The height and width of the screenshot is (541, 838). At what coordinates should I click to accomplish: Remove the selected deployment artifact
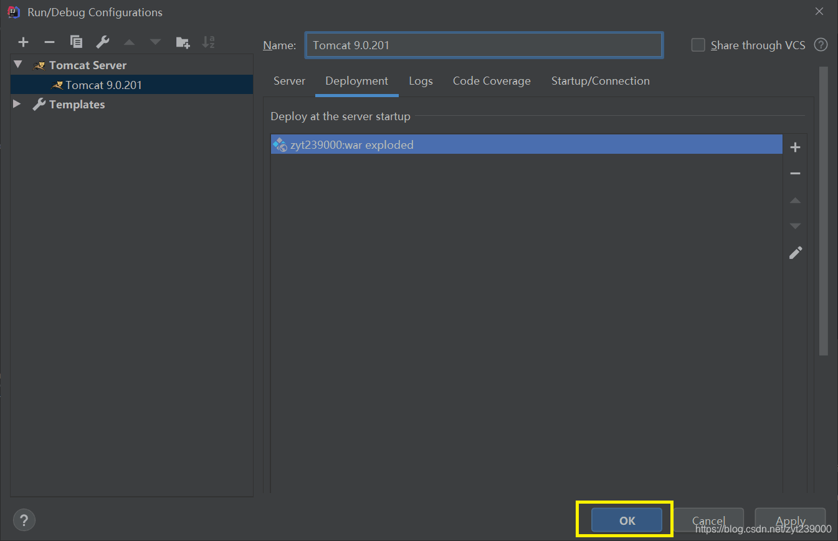point(795,174)
